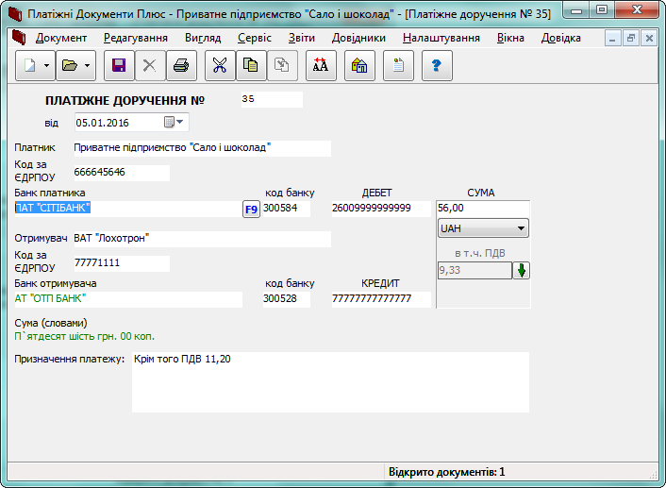The width and height of the screenshot is (666, 488).
Task: Click the ПДВ amount field 9,33
Action: (x=475, y=270)
